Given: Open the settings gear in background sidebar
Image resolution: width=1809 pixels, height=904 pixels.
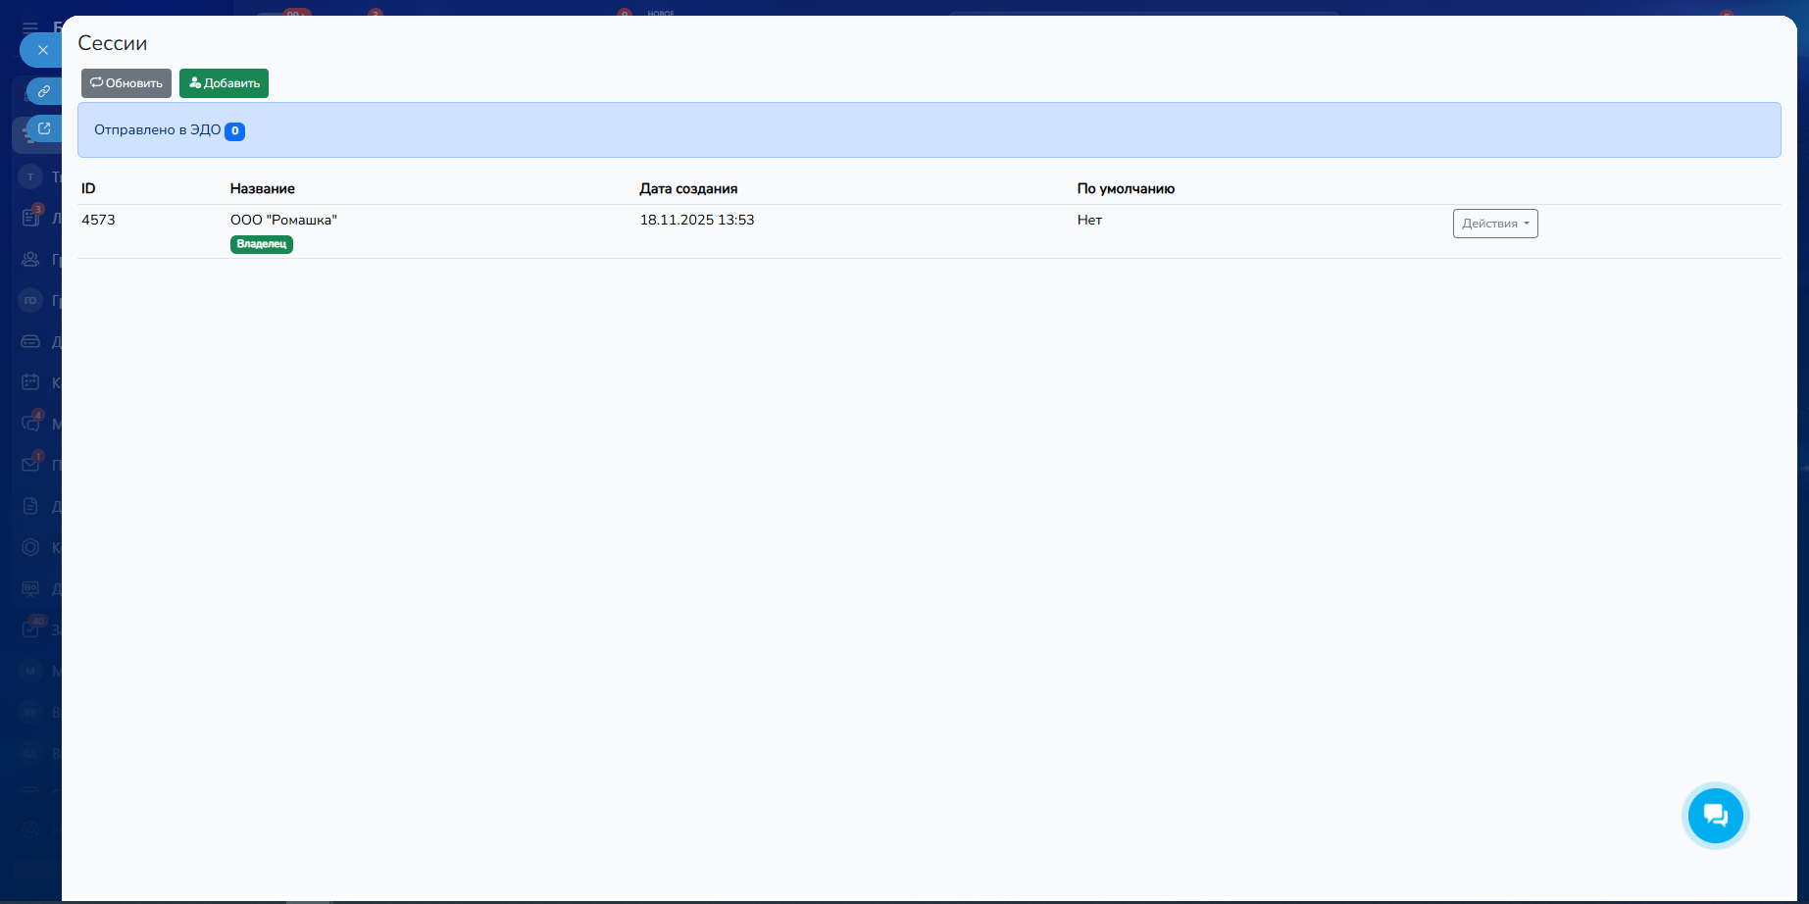Looking at the screenshot, I should (x=31, y=829).
